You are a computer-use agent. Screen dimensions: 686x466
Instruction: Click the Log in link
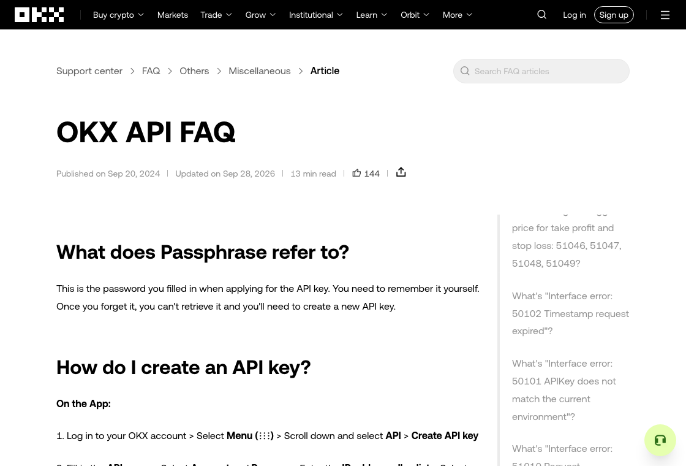point(574,15)
